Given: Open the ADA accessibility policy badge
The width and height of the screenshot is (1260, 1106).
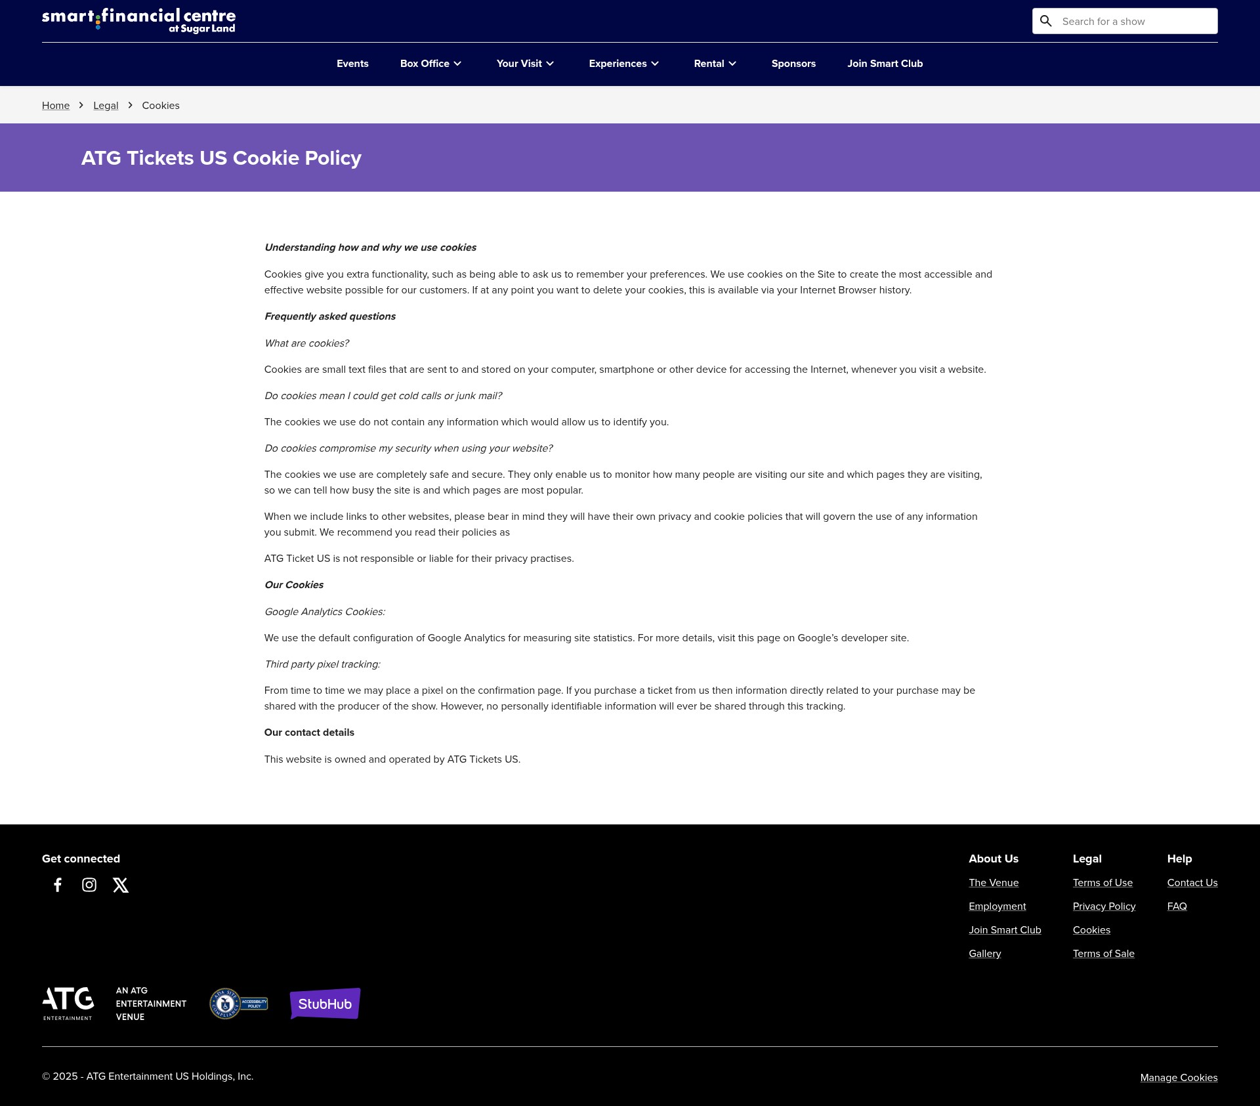Looking at the screenshot, I should 238,1004.
